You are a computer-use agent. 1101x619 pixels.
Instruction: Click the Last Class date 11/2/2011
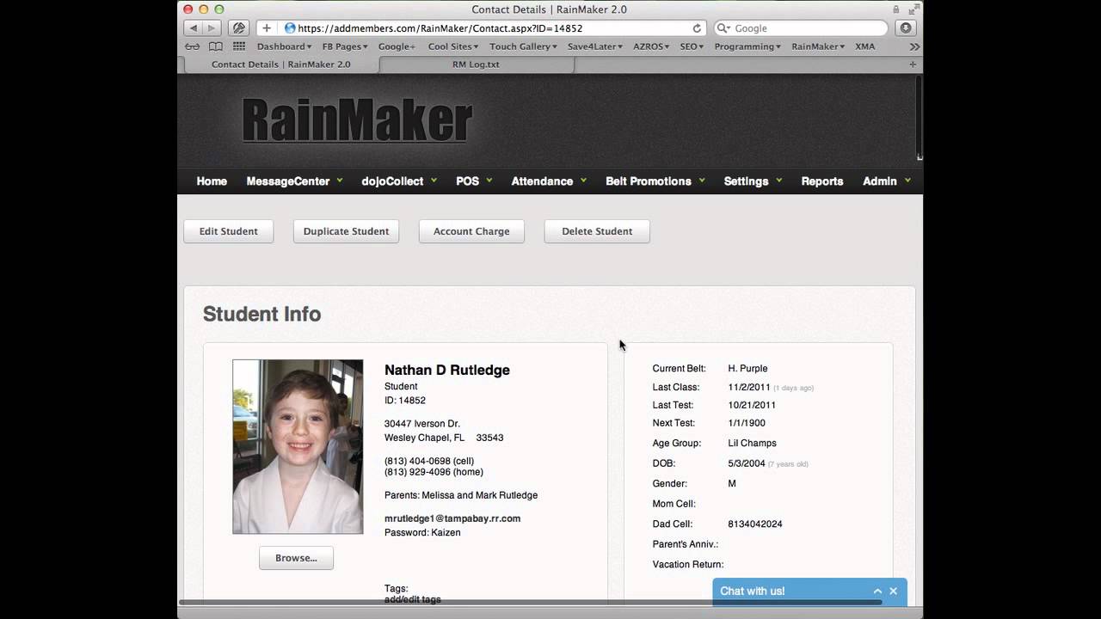[749, 387]
